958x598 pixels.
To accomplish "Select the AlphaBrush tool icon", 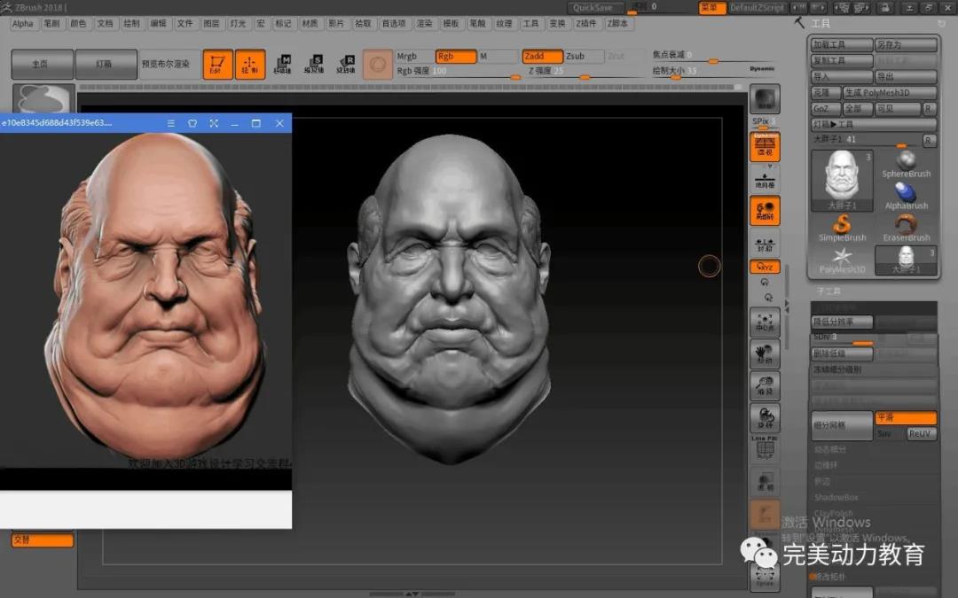I will (906, 195).
